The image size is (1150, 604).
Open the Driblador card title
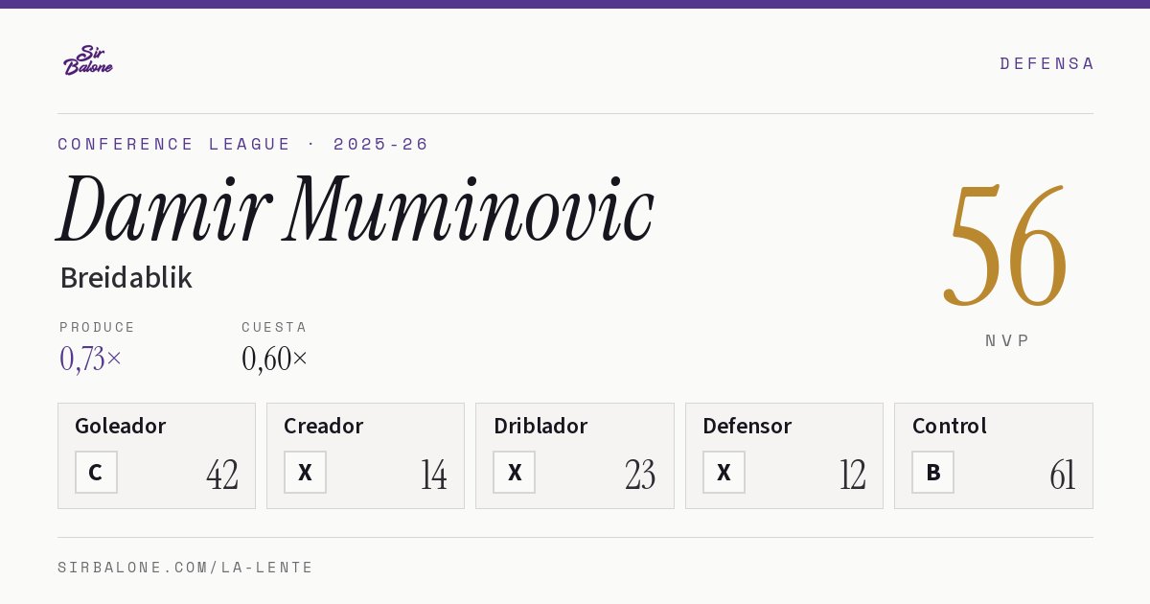click(x=540, y=426)
